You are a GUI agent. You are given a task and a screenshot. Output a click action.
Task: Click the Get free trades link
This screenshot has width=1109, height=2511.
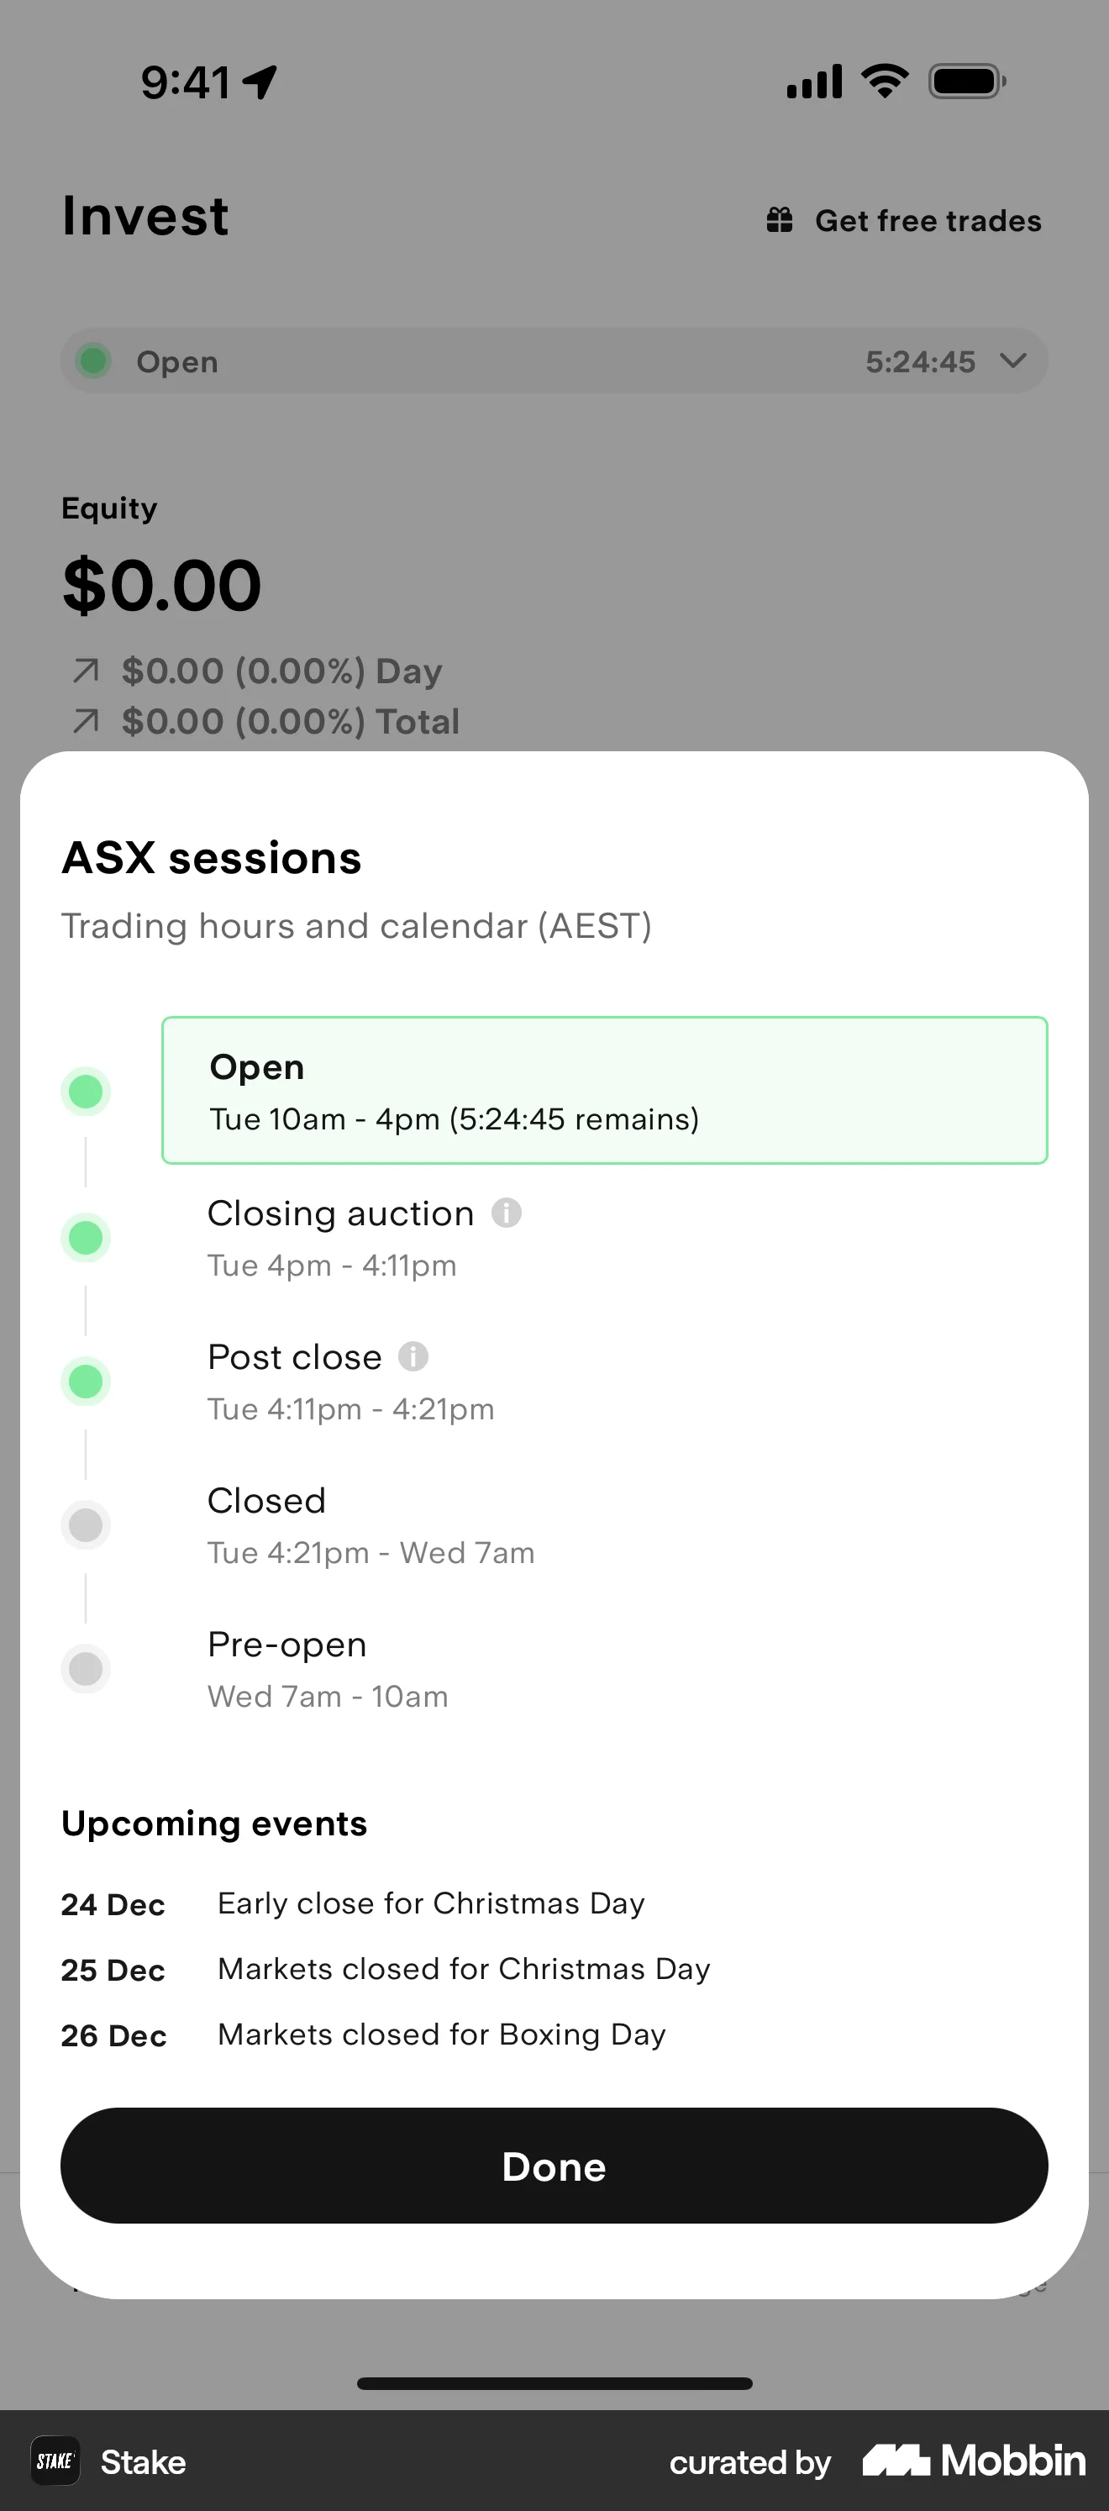pos(927,220)
